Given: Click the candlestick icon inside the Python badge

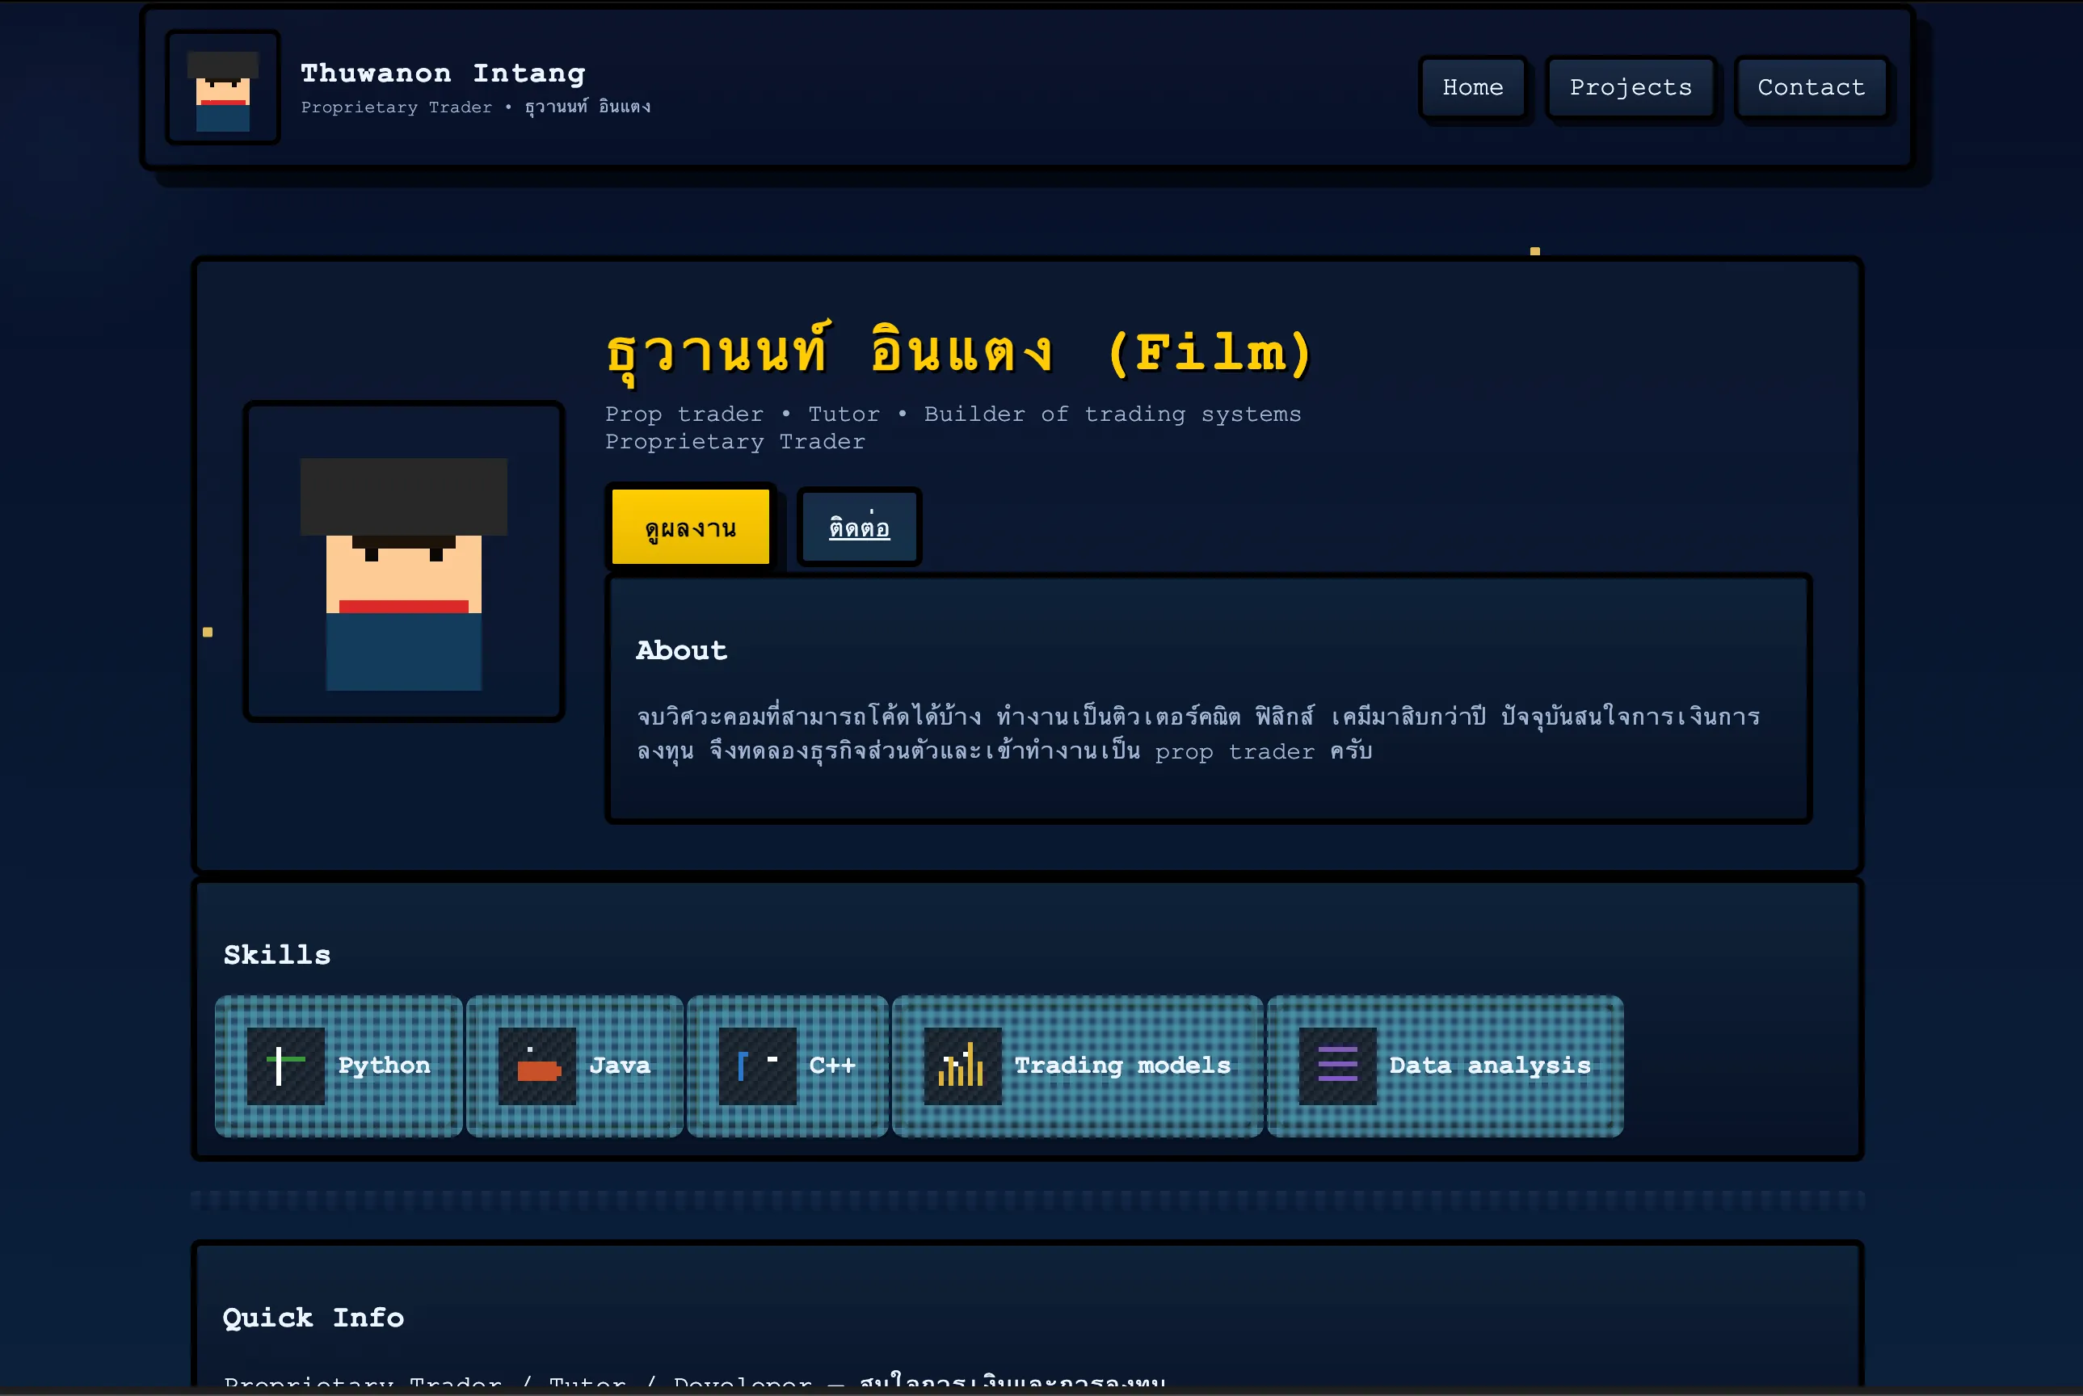Looking at the screenshot, I should [285, 1065].
